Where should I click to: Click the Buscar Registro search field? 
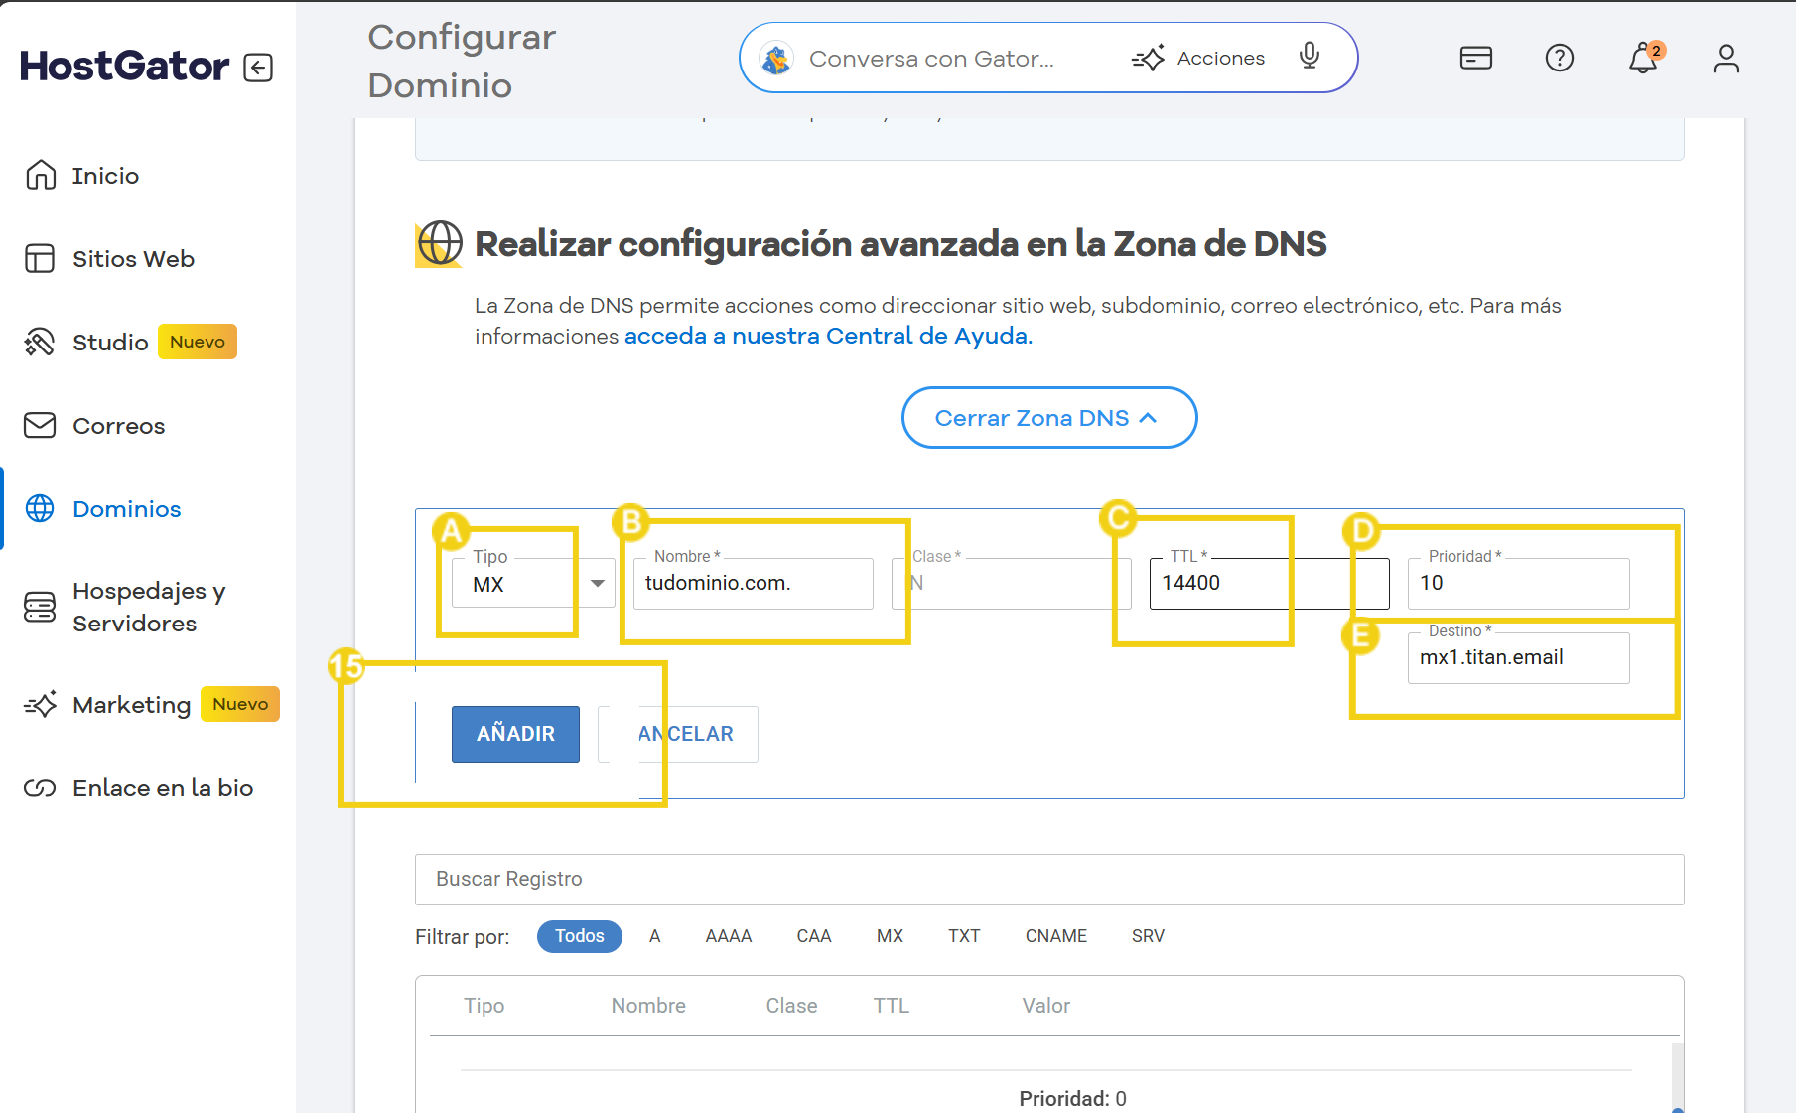[1048, 880]
